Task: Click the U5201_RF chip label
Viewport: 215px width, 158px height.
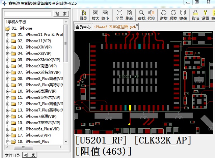Action: [x=129, y=76]
